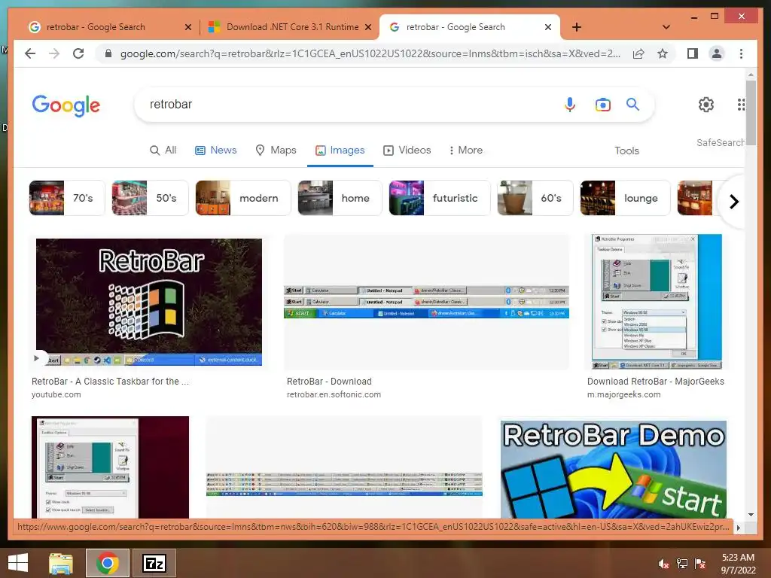Reload the current page
The image size is (771, 578).
(78, 53)
